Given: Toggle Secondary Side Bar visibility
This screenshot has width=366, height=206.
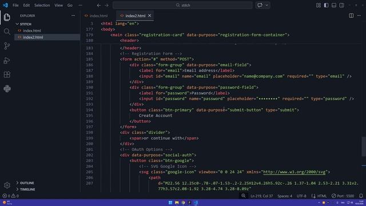Looking at the screenshot, I should pos(341,5).
